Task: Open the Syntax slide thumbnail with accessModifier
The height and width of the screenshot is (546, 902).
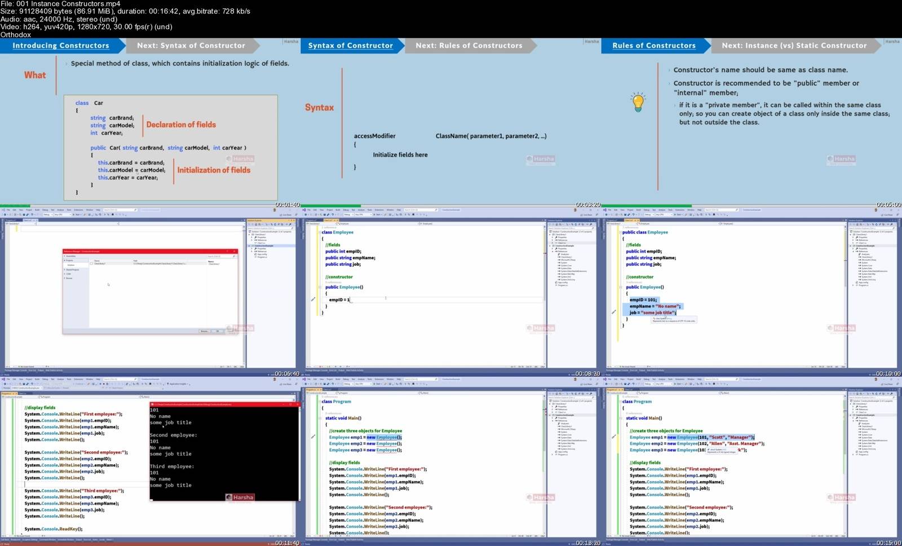Action: (x=450, y=123)
